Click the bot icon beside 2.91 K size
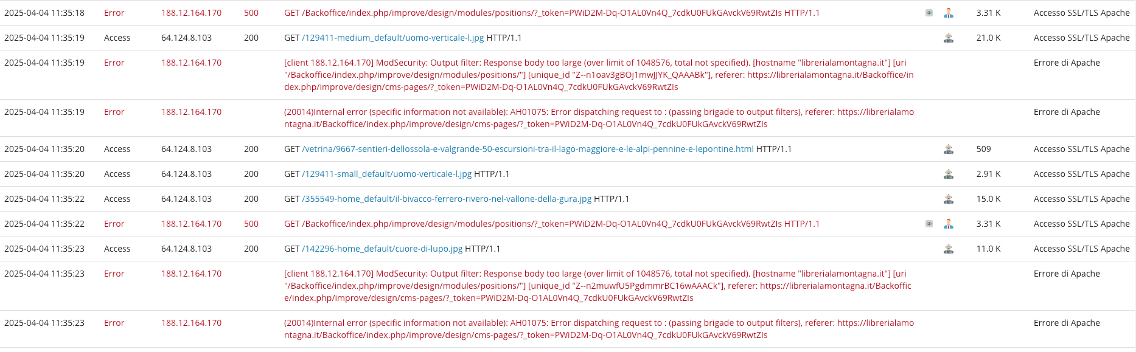1136x352 pixels. pos(949,174)
